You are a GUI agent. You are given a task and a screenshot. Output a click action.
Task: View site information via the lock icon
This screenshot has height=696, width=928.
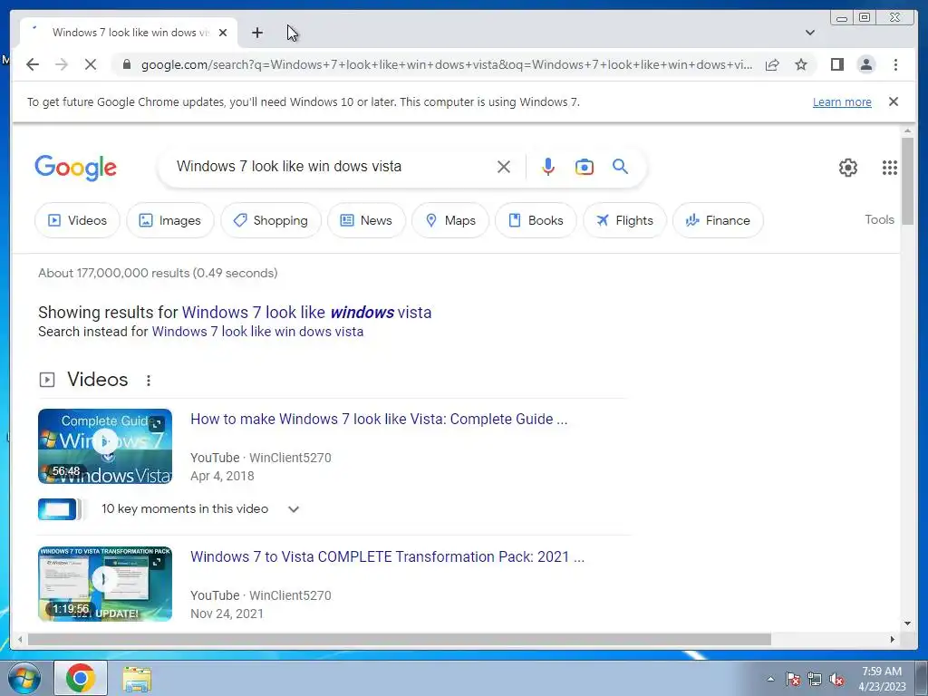pos(127,64)
